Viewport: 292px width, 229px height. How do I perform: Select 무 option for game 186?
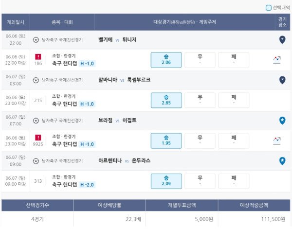pyautogui.click(x=200, y=60)
